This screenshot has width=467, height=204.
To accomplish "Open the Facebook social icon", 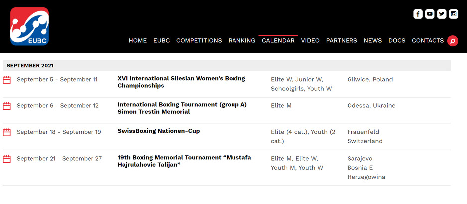I will (418, 14).
